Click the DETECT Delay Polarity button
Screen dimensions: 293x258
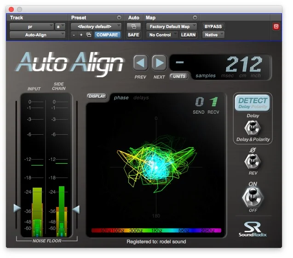(x=253, y=103)
